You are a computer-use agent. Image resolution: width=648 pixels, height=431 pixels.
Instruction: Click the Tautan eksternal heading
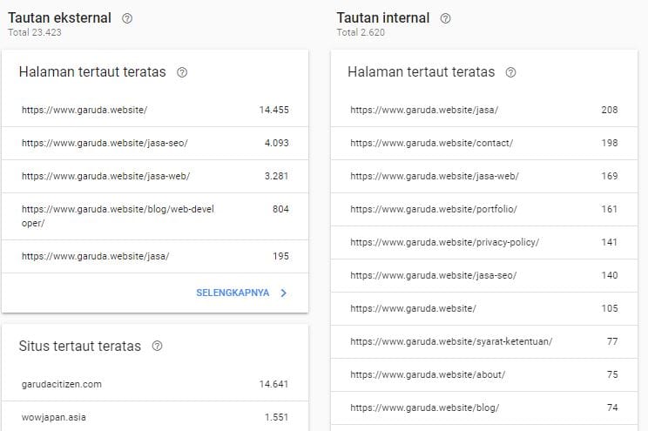tap(59, 17)
